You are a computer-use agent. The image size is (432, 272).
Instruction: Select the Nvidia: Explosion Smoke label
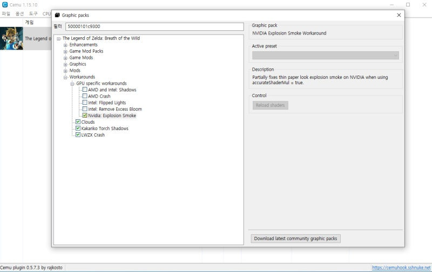click(112, 115)
